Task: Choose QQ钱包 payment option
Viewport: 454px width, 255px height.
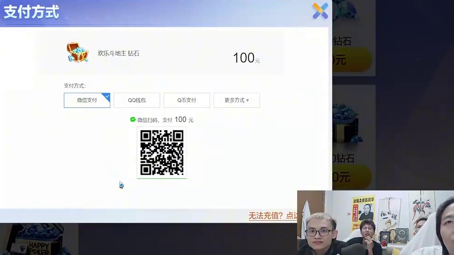Action: (137, 100)
